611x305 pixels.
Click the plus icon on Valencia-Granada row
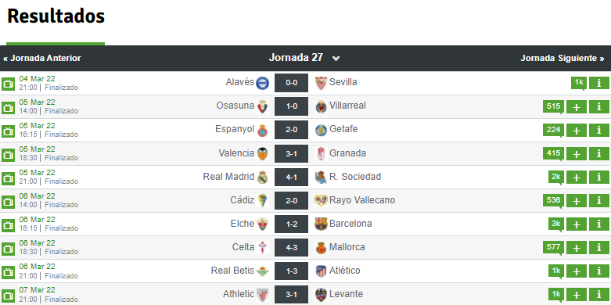point(577,154)
